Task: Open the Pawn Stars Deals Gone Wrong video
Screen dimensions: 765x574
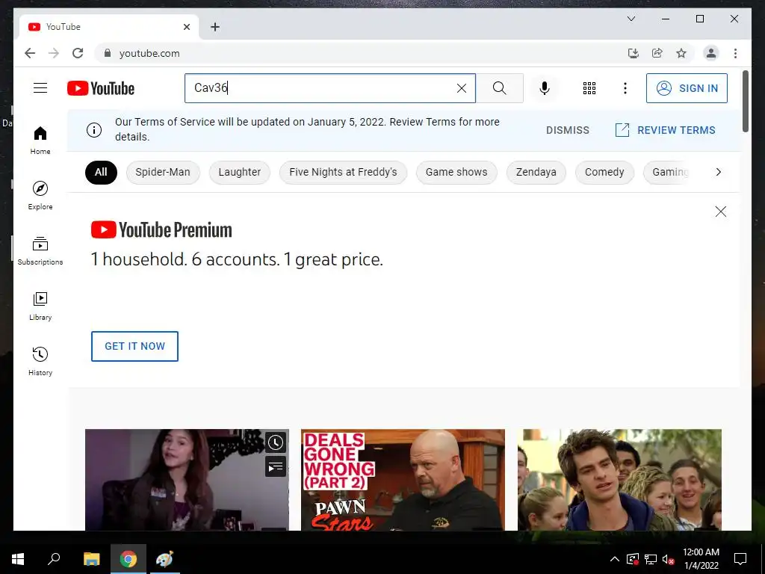Action: [403, 479]
